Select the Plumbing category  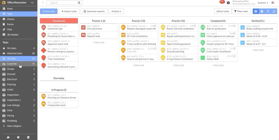(x=19, y=121)
